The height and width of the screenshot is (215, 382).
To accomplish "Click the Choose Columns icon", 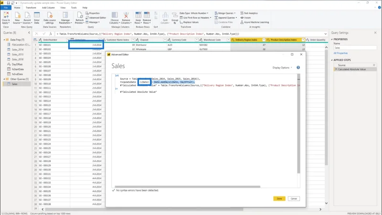I will [x=115, y=18].
